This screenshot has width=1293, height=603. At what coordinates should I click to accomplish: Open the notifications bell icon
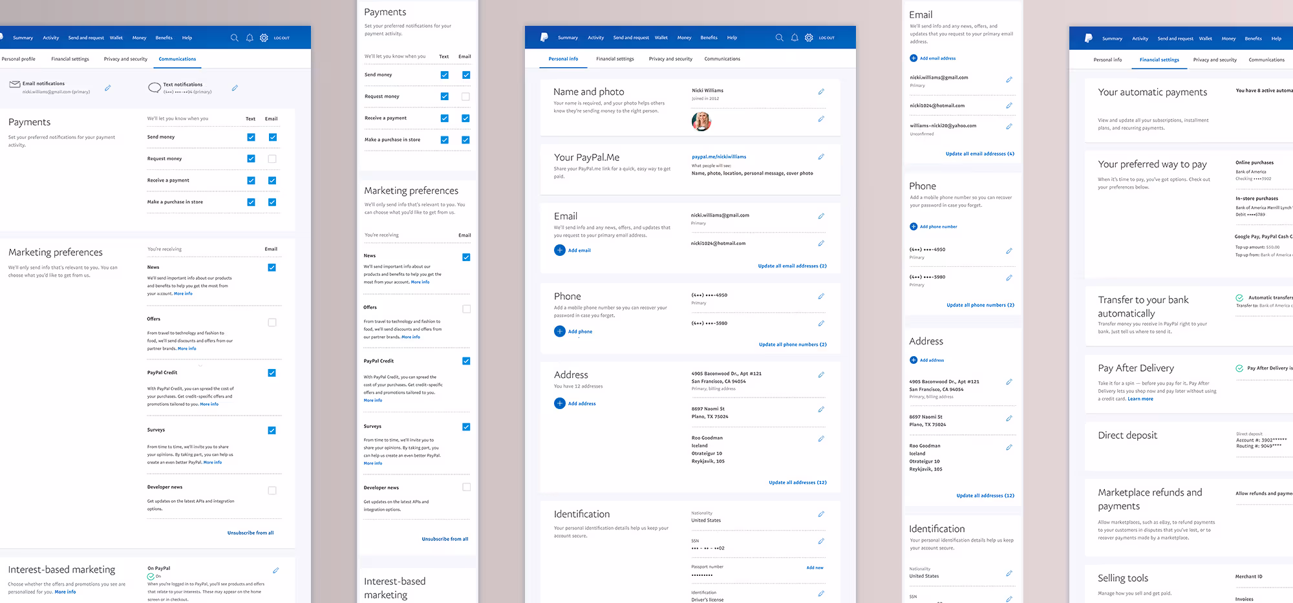pyautogui.click(x=795, y=37)
